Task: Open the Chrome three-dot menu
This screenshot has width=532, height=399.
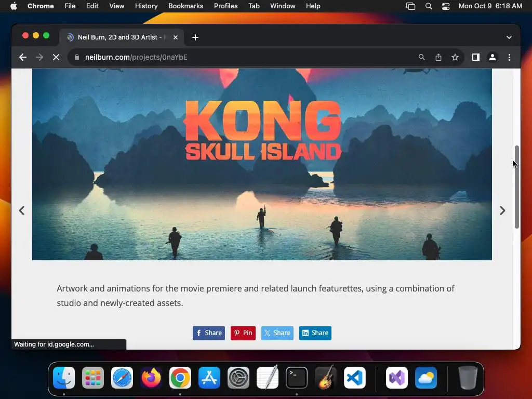Action: click(x=509, y=57)
